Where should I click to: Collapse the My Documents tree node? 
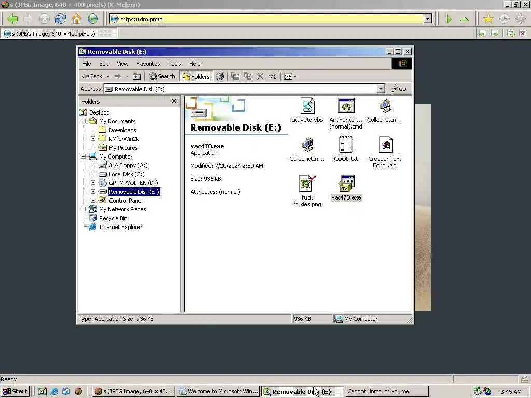[83, 121]
